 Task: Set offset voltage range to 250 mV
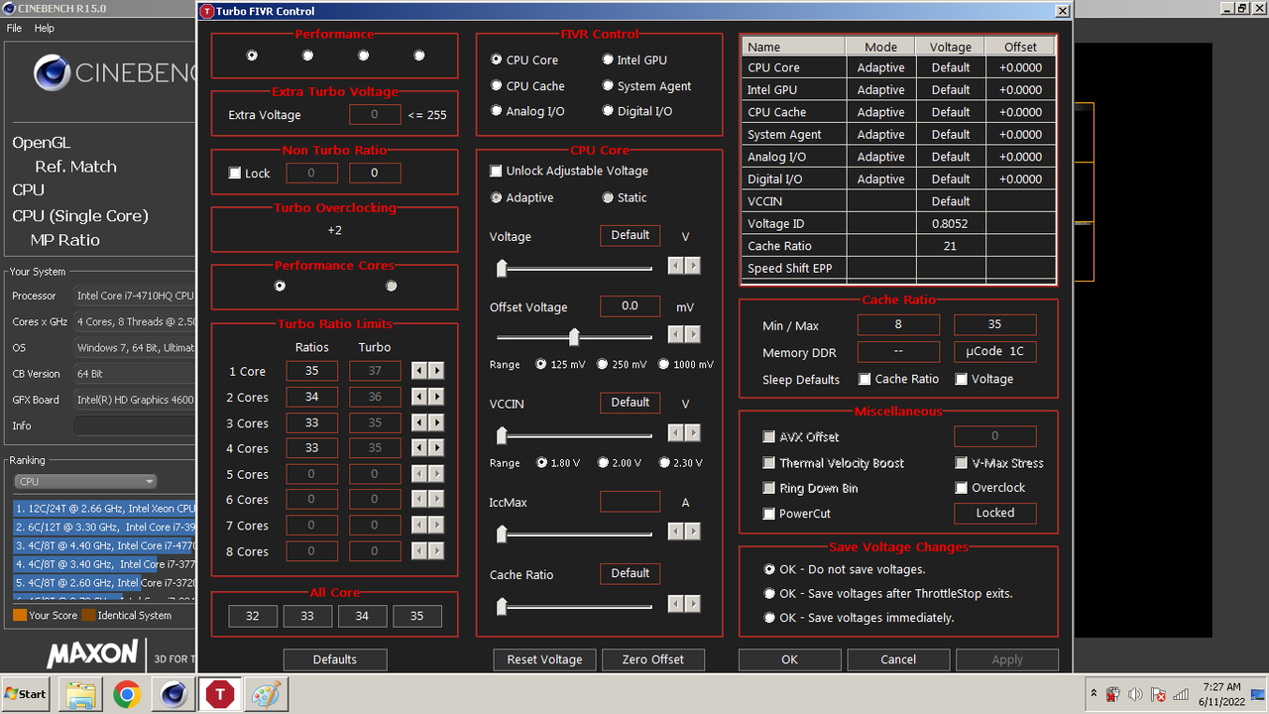click(602, 364)
